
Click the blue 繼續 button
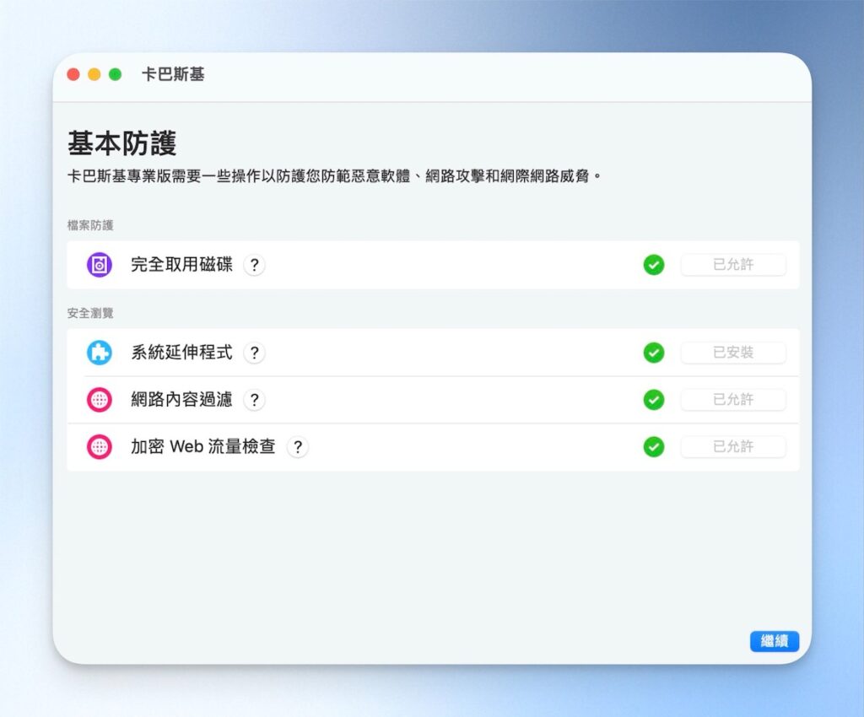point(775,641)
